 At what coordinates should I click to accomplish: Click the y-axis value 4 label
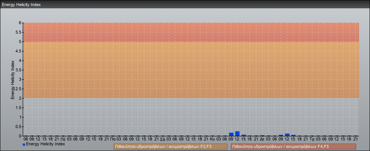tap(20, 60)
